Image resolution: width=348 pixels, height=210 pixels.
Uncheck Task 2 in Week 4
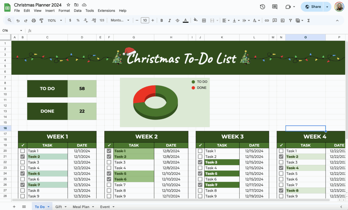click(281, 156)
